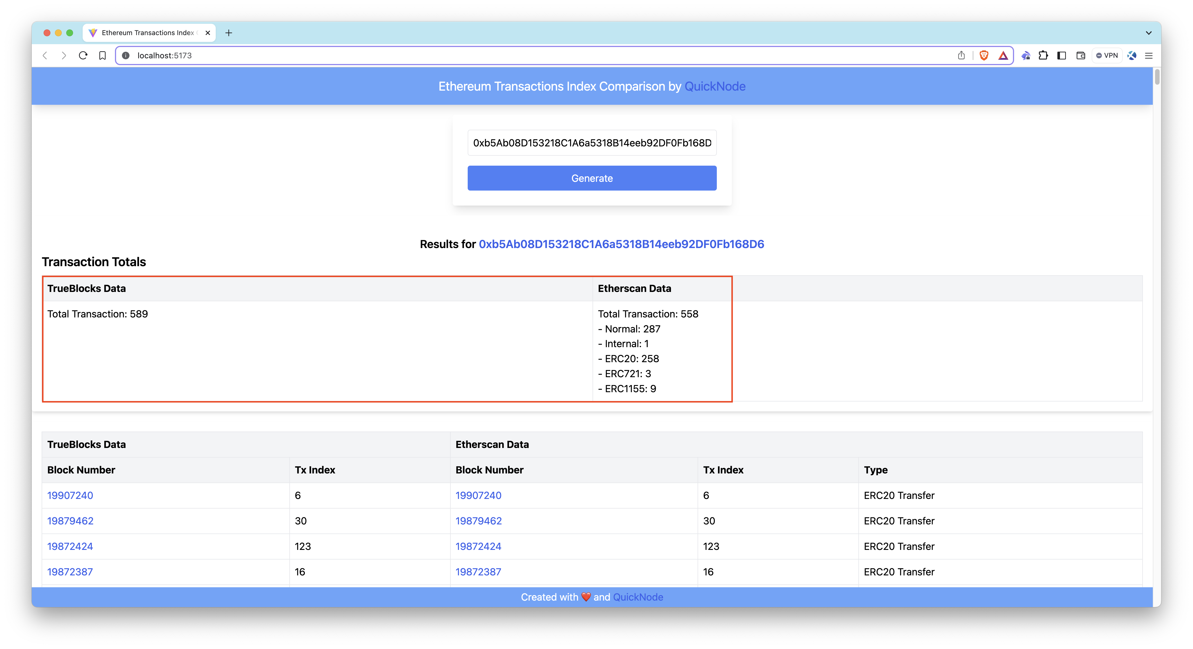Click 'ERC20 Transfer' in row 19907240
The image size is (1193, 649).
coord(899,496)
